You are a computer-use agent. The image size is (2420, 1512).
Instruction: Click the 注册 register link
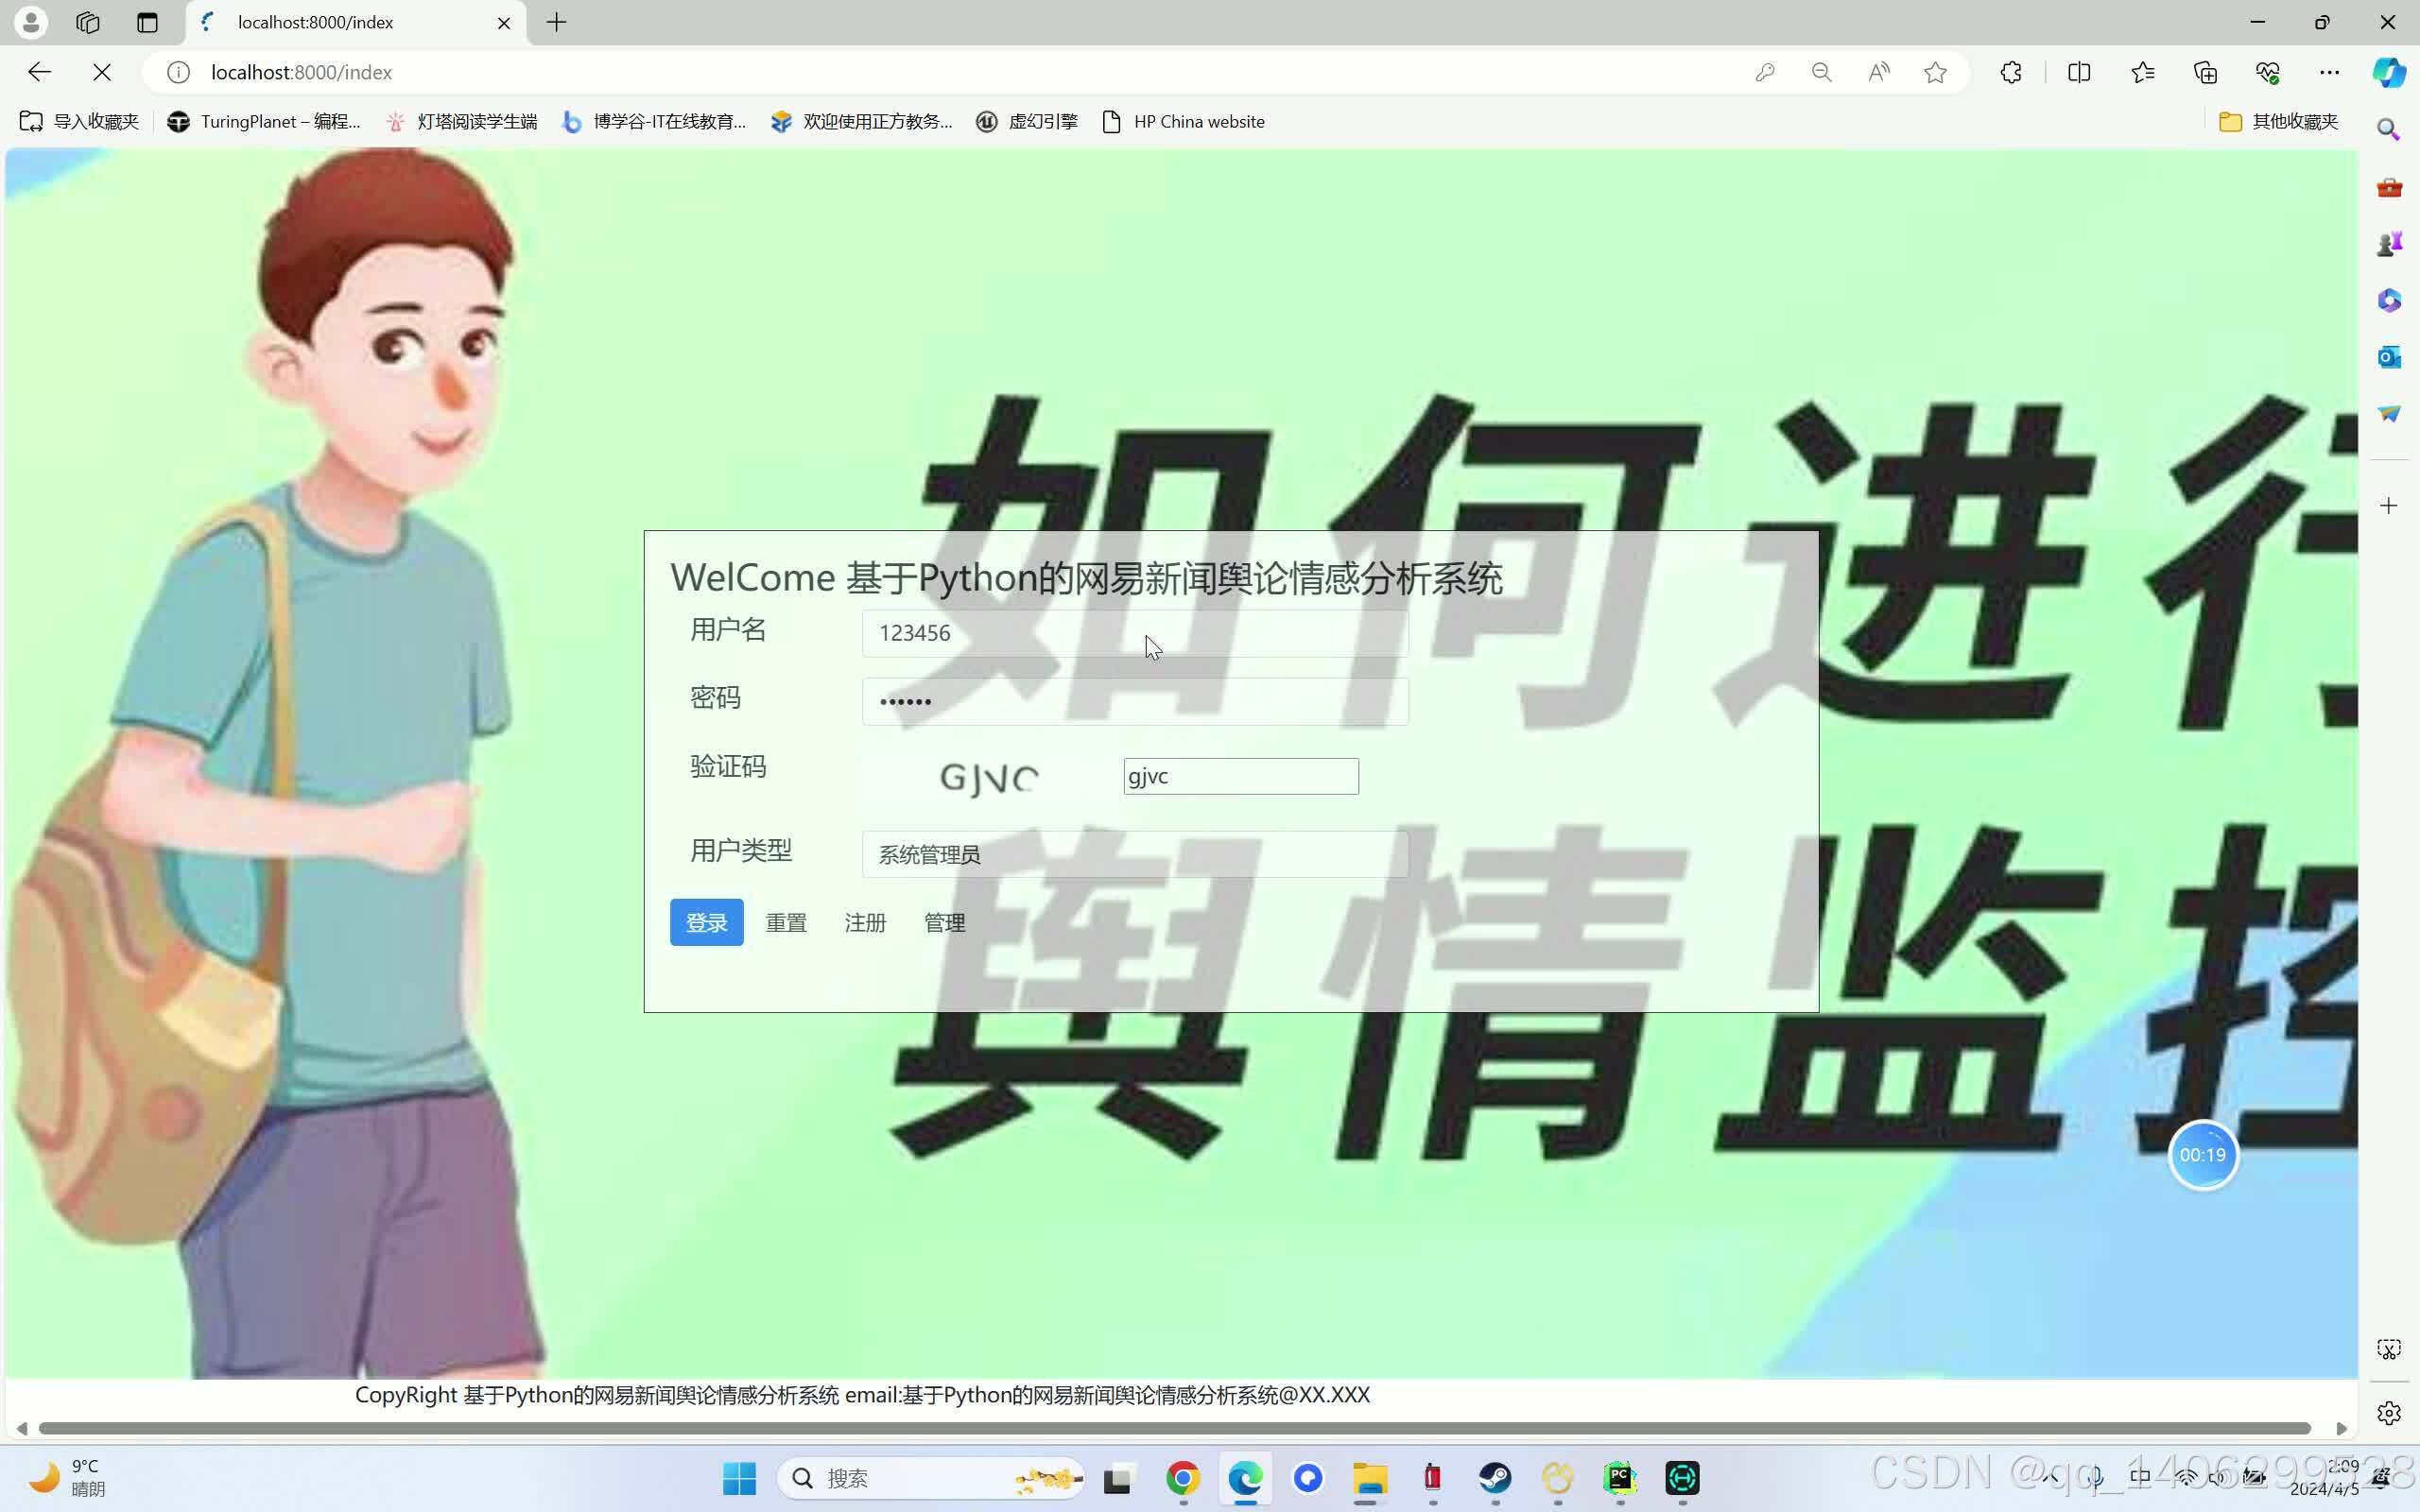(x=865, y=922)
